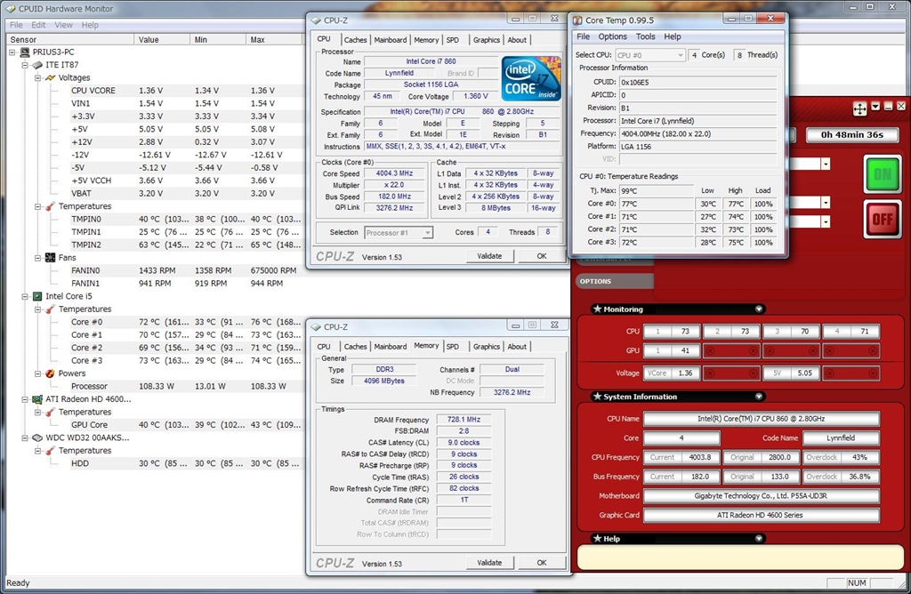Click the four-arrow move icon on red panel
Viewport: 911px width, 594px height.
point(859,108)
